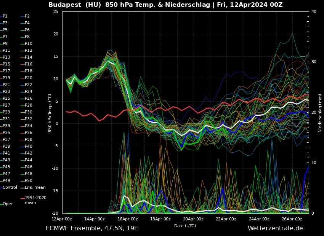Click the P1 legend entry
The image size is (324, 236).
5,16
